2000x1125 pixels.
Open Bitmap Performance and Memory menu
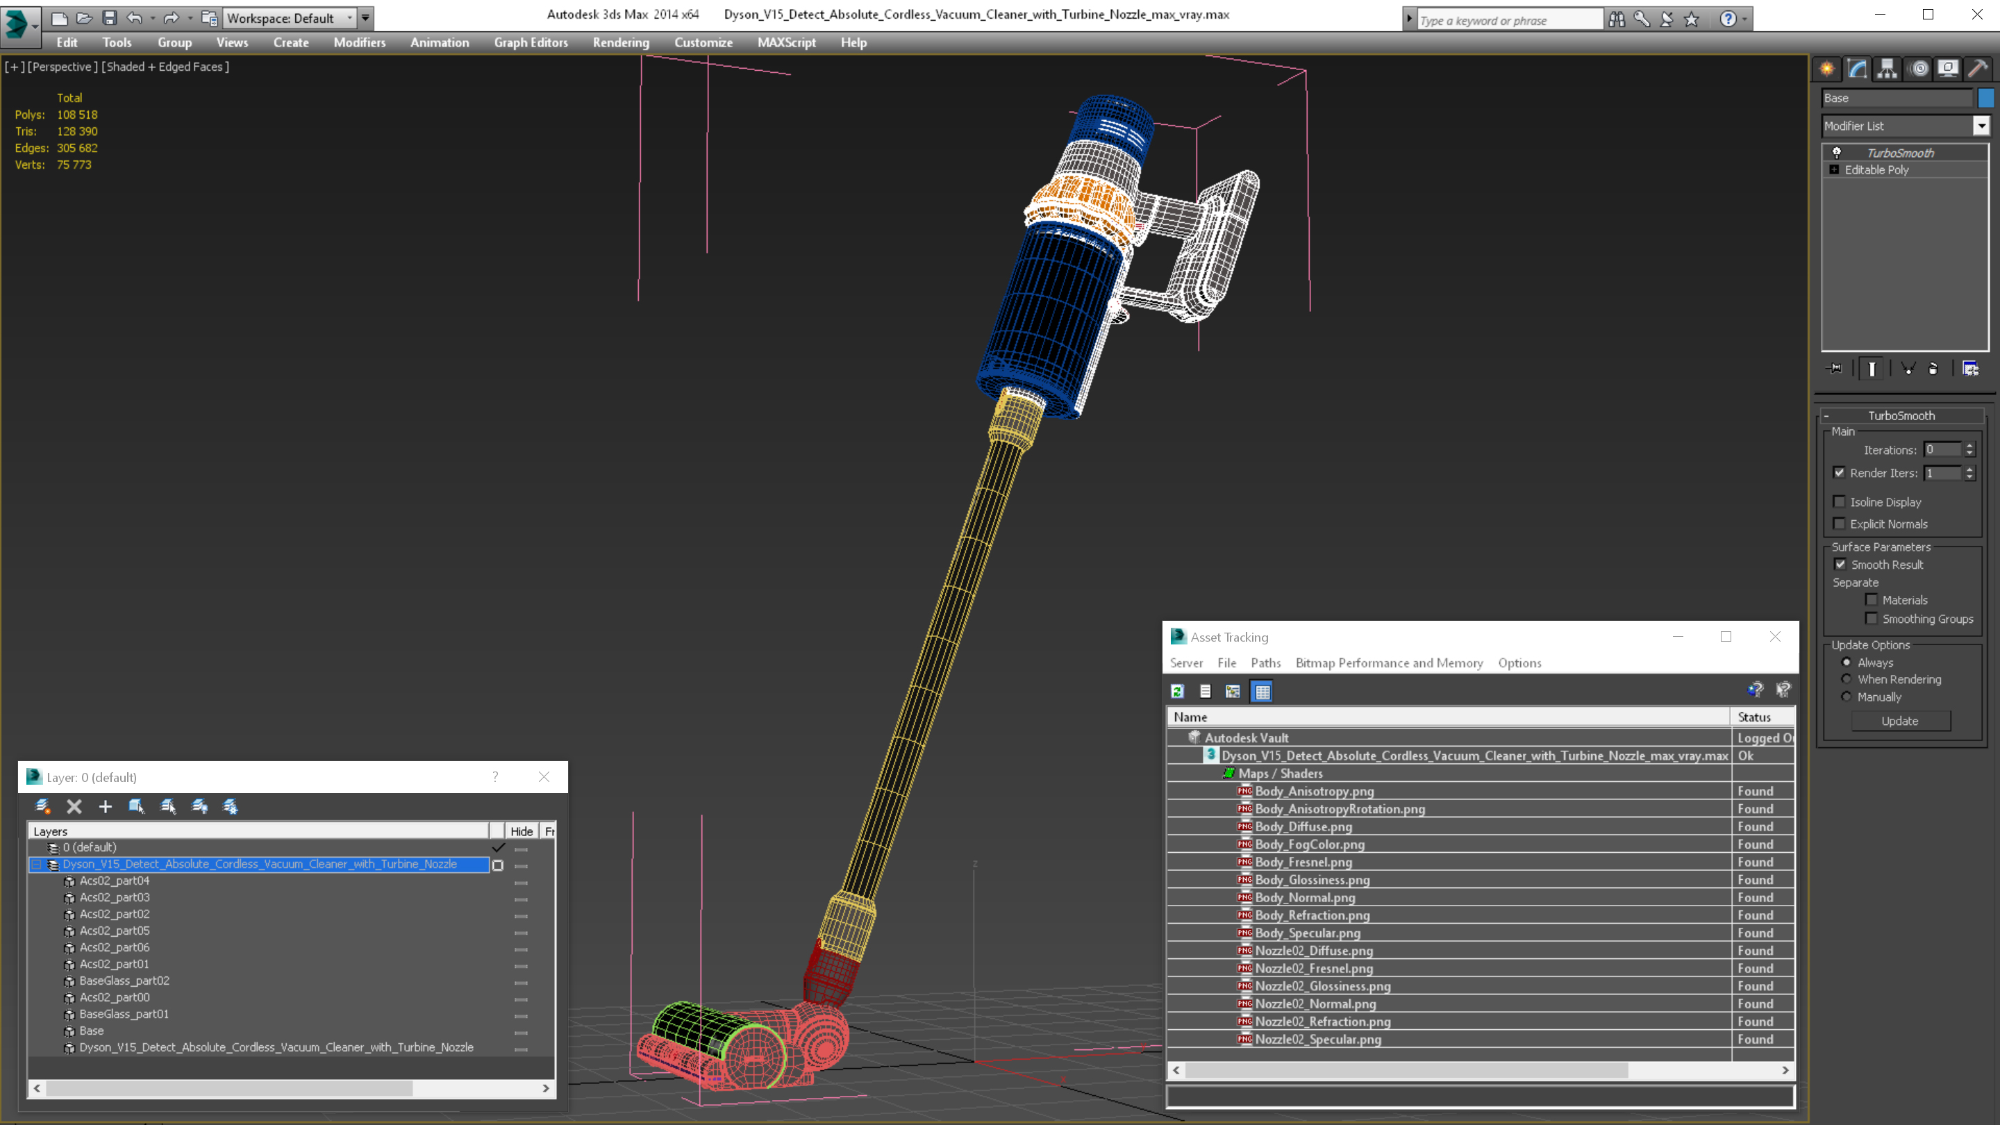point(1388,662)
